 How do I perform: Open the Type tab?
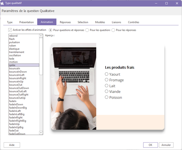click(10, 22)
